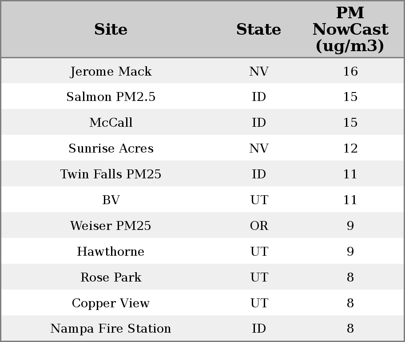Select the Jerome Mack site cell
Image resolution: width=405 pixels, height=342 pixels.
(111, 72)
